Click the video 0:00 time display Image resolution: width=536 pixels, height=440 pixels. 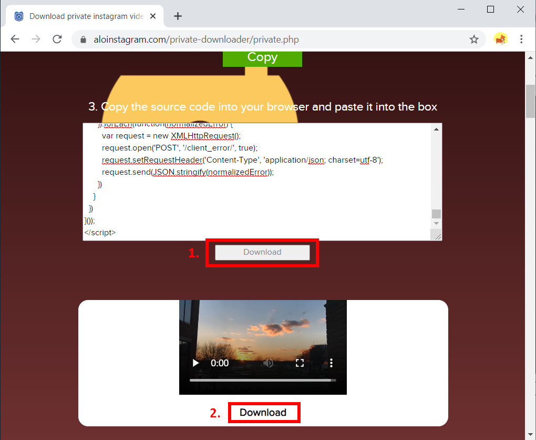point(220,363)
